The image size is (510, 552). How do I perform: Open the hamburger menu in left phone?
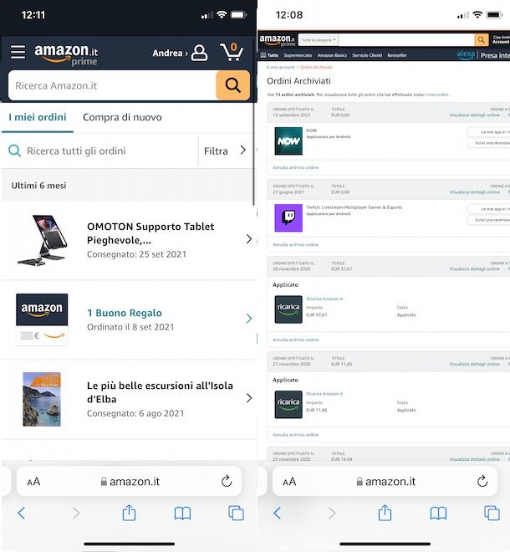pyautogui.click(x=18, y=52)
